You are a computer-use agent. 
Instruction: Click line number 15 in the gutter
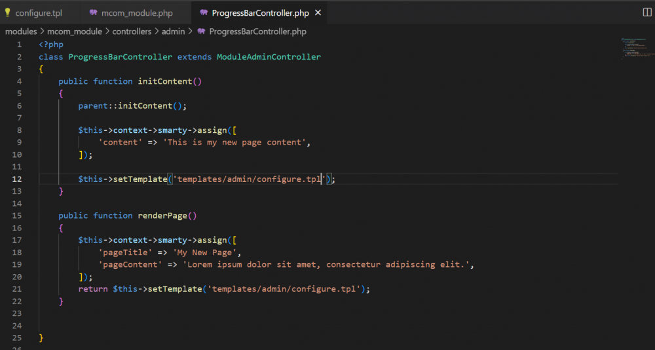(x=17, y=216)
